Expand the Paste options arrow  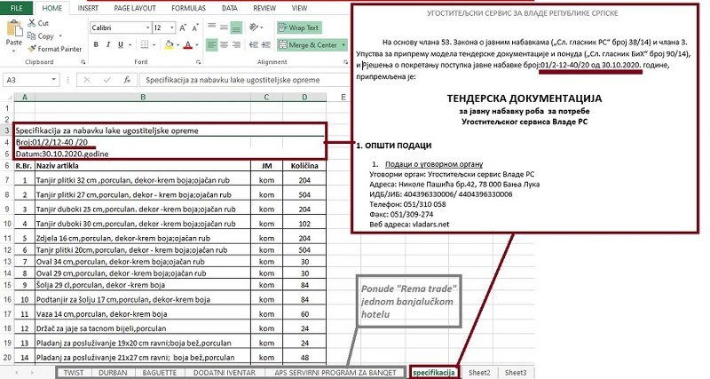tap(14, 51)
